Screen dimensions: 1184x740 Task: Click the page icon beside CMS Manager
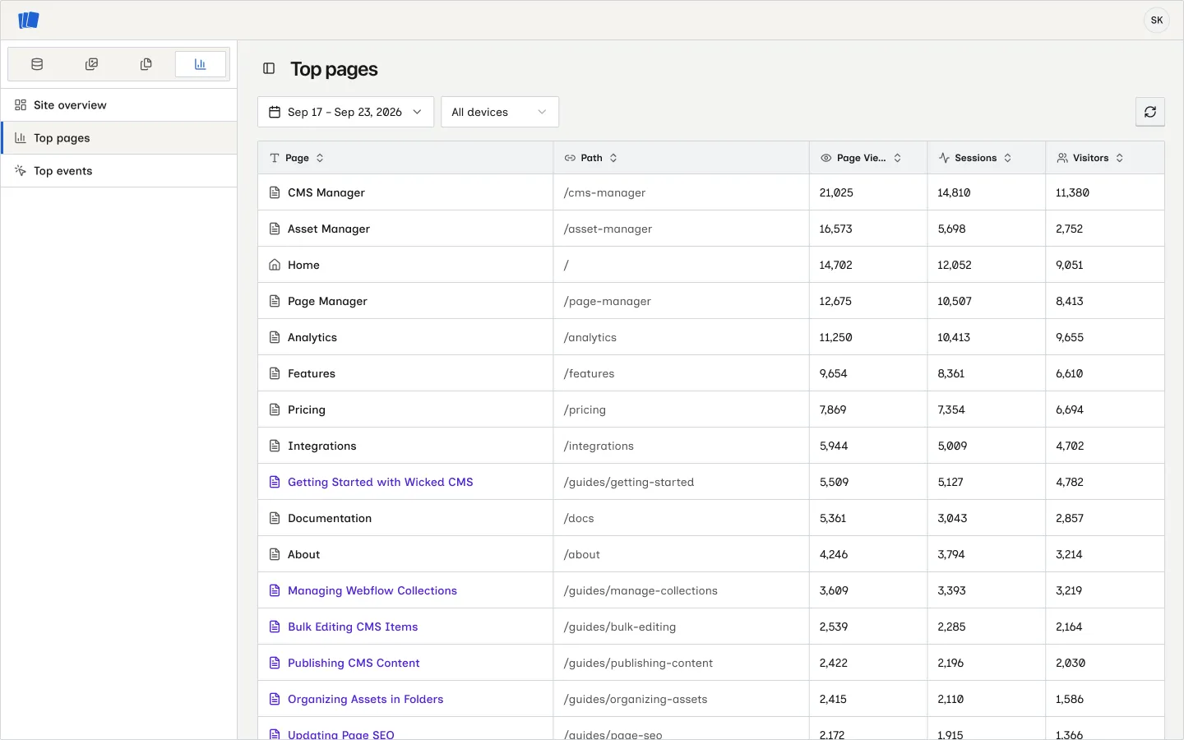(x=275, y=192)
